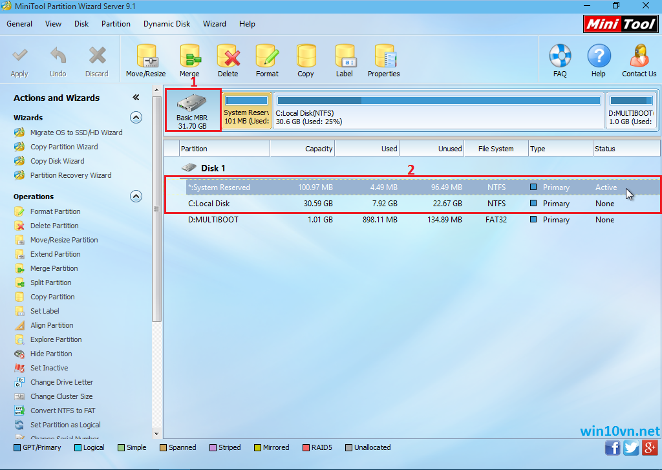Click the Format toolbar icon
This screenshot has width=662, height=470.
(x=267, y=56)
